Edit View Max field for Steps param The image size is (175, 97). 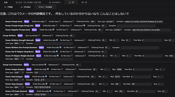(x=141, y=84)
